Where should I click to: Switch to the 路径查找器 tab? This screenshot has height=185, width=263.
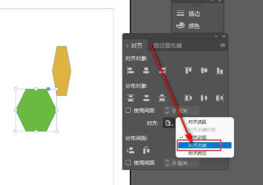[x=167, y=46]
